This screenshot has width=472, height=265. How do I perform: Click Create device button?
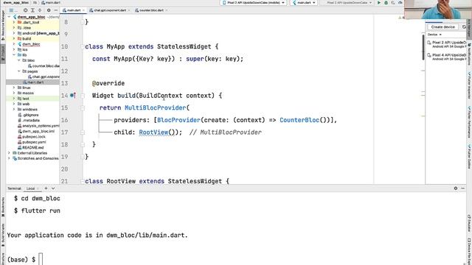tap(442, 27)
